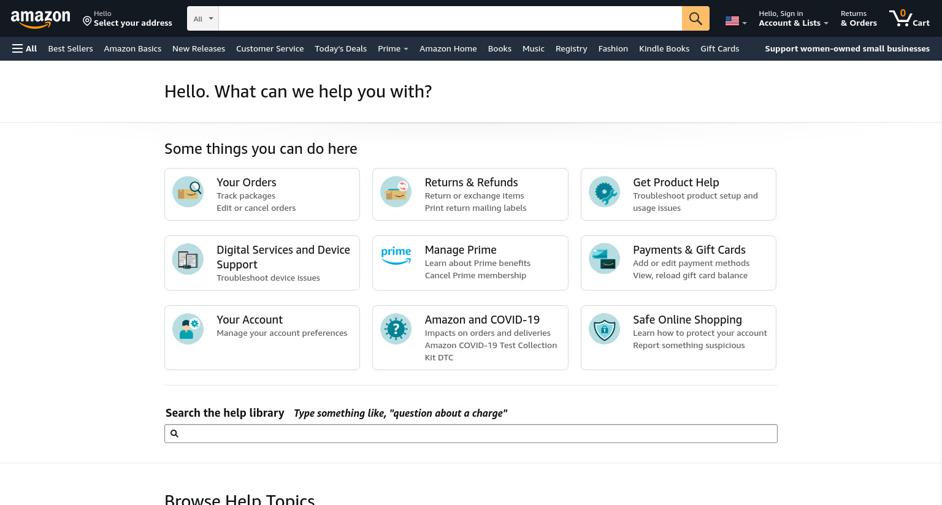
Task: Click the Safe Online Shopping shield icon
Action: coord(605,329)
